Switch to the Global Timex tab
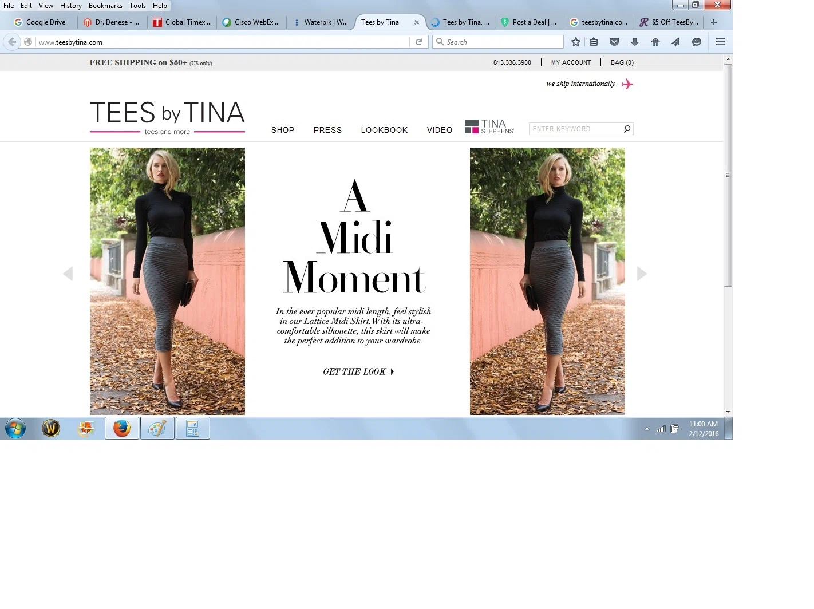Image resolution: width=814 pixels, height=609 pixels. click(x=183, y=22)
